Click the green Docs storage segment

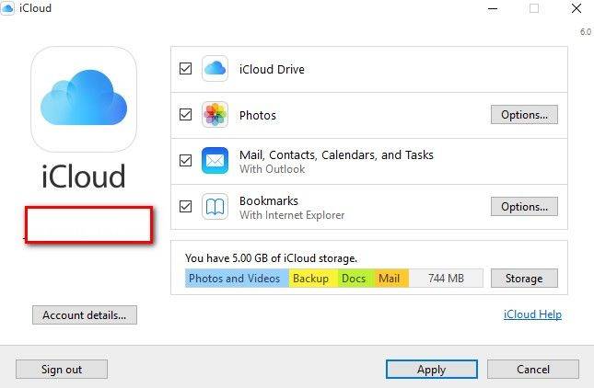(355, 279)
